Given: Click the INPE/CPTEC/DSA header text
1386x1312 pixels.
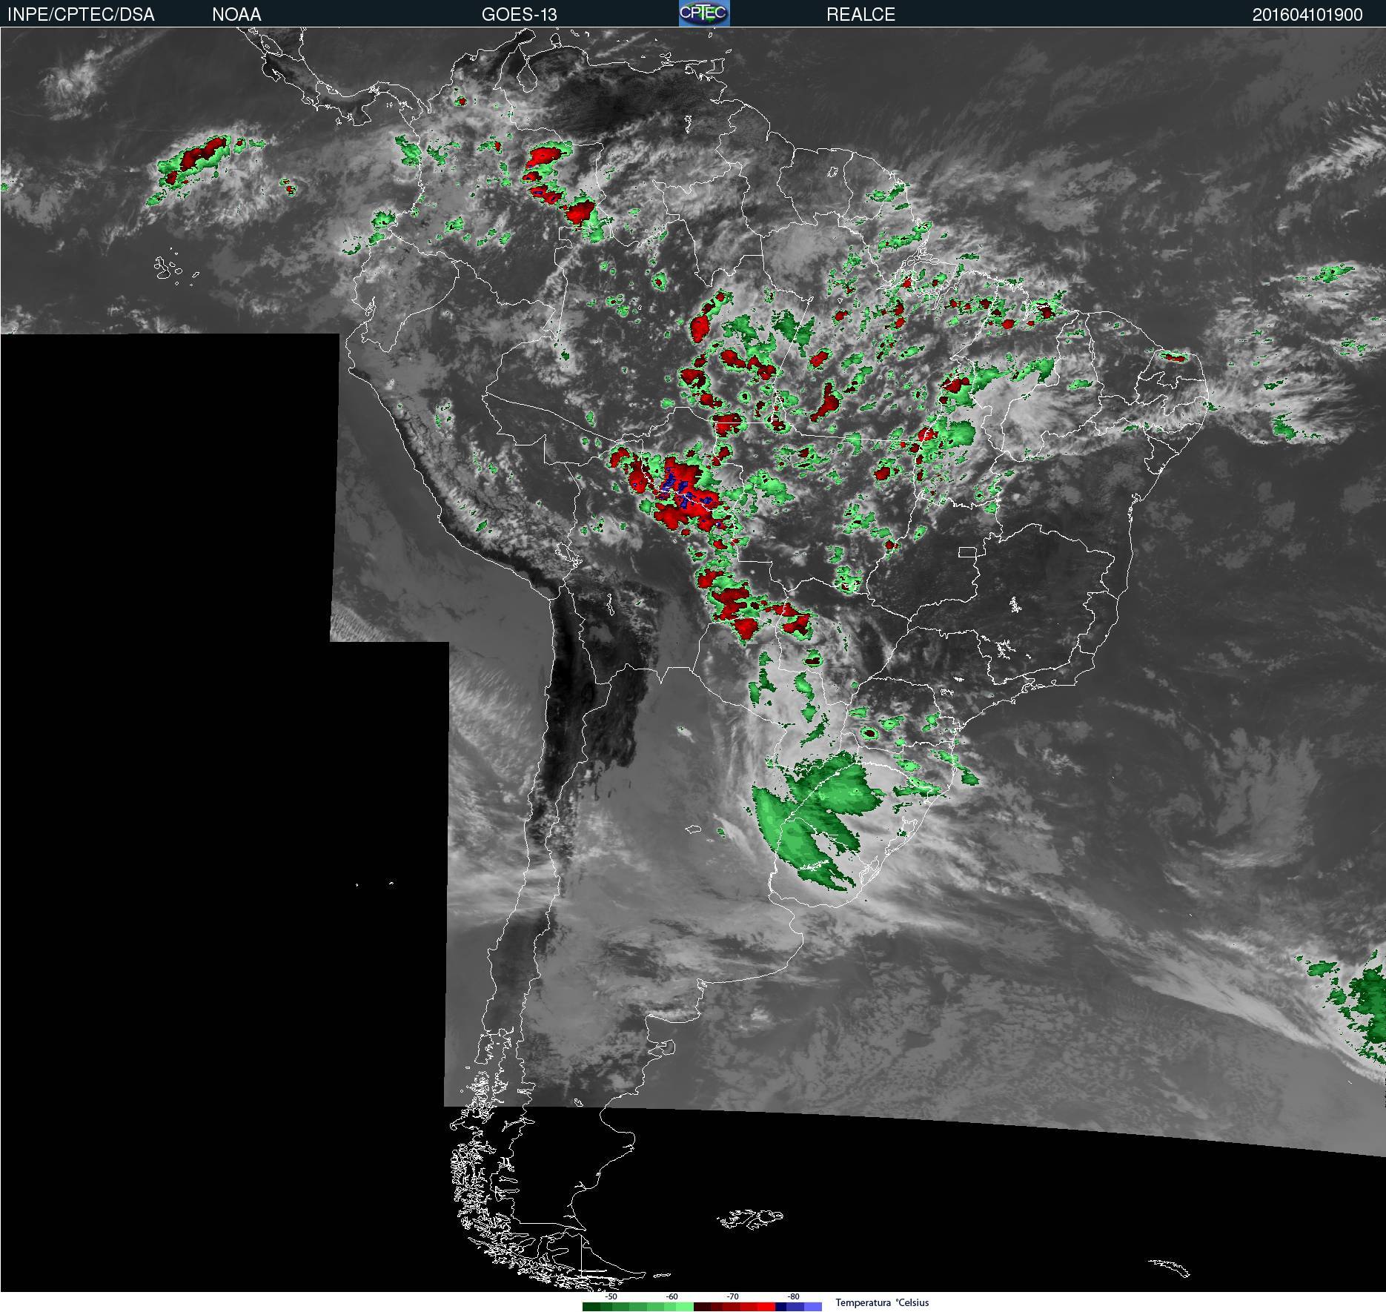Looking at the screenshot, I should coord(81,14).
